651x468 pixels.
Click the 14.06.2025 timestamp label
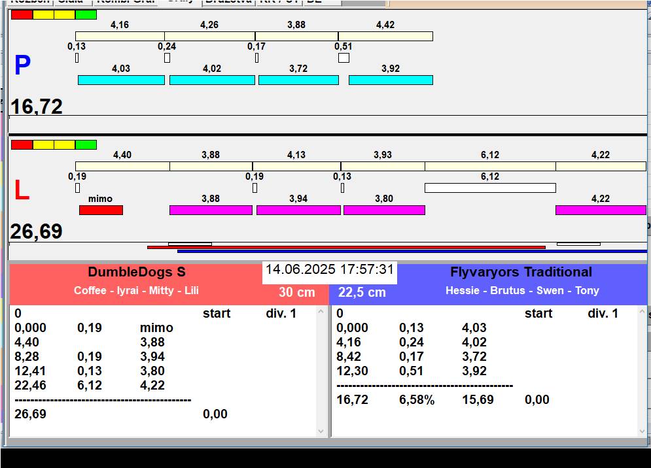pyautogui.click(x=330, y=269)
